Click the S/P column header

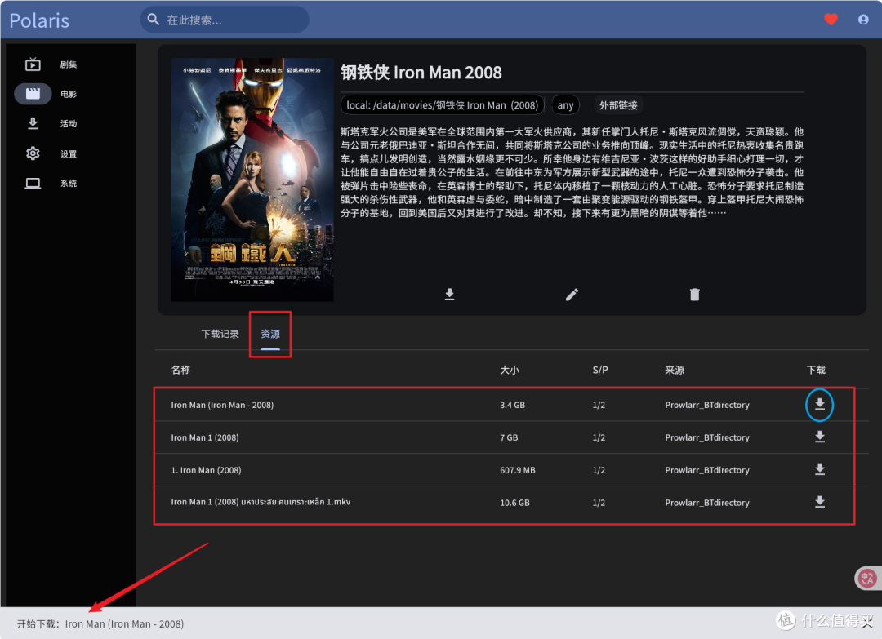(x=600, y=370)
